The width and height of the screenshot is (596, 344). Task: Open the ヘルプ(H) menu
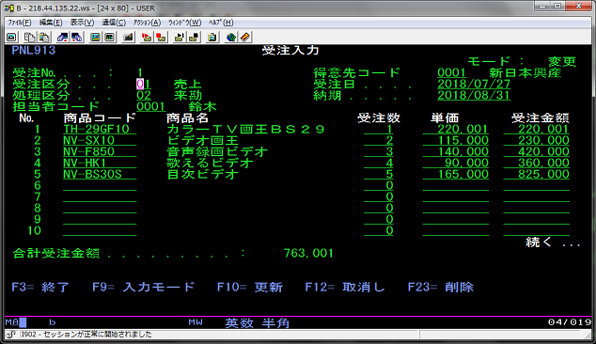click(221, 23)
